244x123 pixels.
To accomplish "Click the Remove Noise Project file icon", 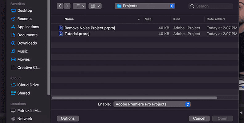I will click(61, 28).
